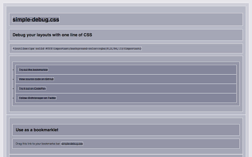Screen dimensions: 252x157
Task: Click 'Drag this link to your bookmarks bar' text
Action: click(38, 144)
